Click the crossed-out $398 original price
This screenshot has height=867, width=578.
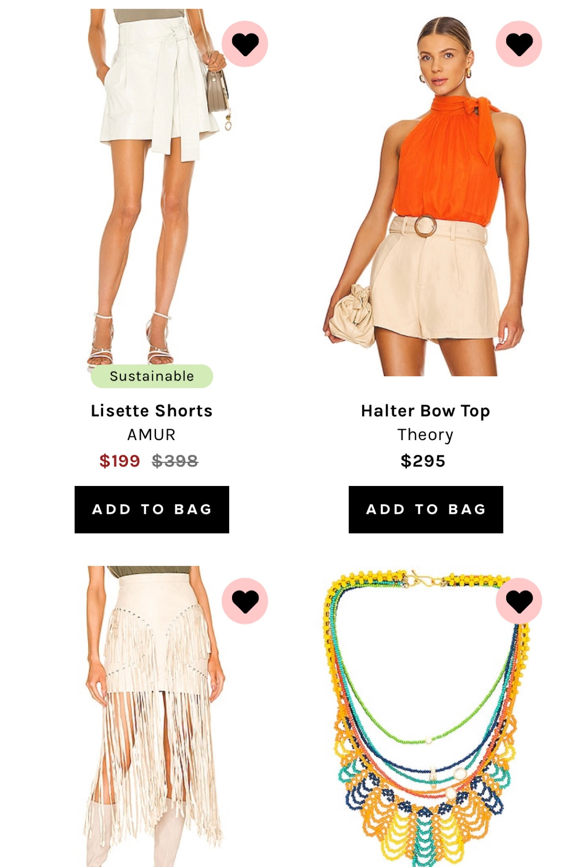(175, 461)
